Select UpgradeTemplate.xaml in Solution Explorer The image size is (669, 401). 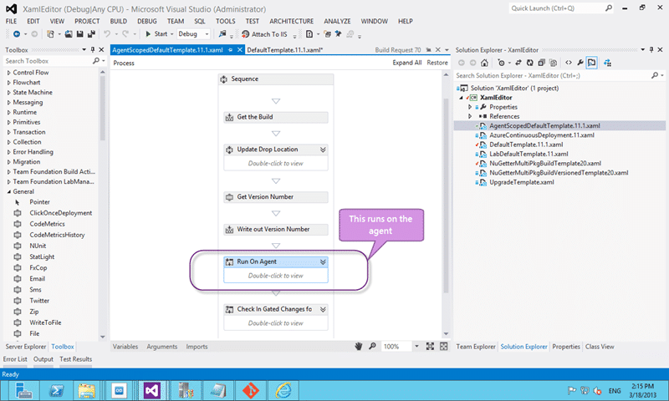[521, 182]
